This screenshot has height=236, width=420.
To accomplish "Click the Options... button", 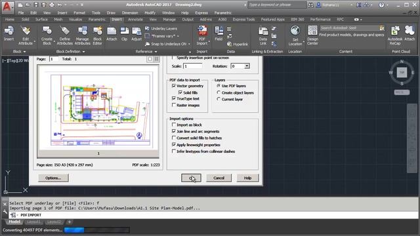I will 53,178.
